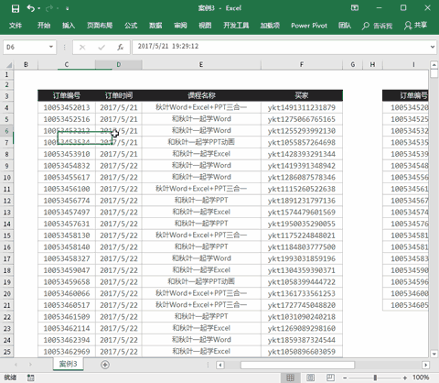Click buyer cell ykt1050896603059
Viewport: 439px width, 383px height.
tap(302, 352)
